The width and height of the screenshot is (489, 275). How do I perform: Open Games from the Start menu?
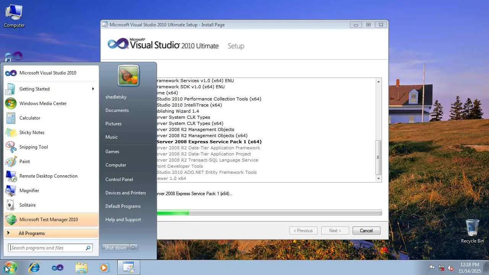click(x=112, y=152)
